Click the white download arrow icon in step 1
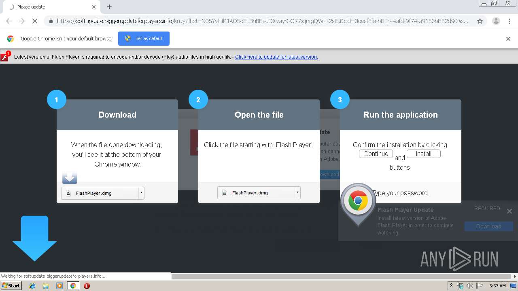This screenshot has width=518, height=291. point(70,177)
